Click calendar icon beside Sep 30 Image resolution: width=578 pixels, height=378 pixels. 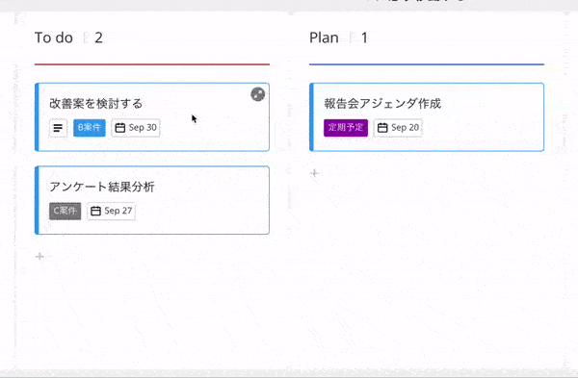120,128
